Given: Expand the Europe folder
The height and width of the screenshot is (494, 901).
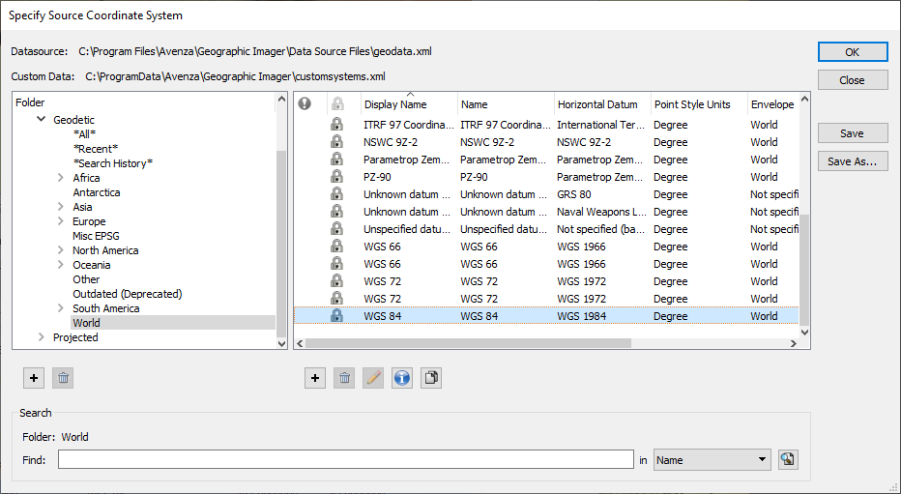Looking at the screenshot, I should coord(60,221).
